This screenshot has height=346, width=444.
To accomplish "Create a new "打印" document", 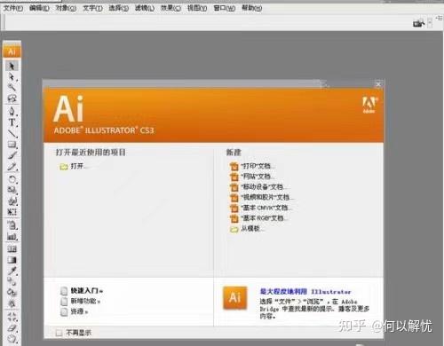I will click(x=252, y=166).
